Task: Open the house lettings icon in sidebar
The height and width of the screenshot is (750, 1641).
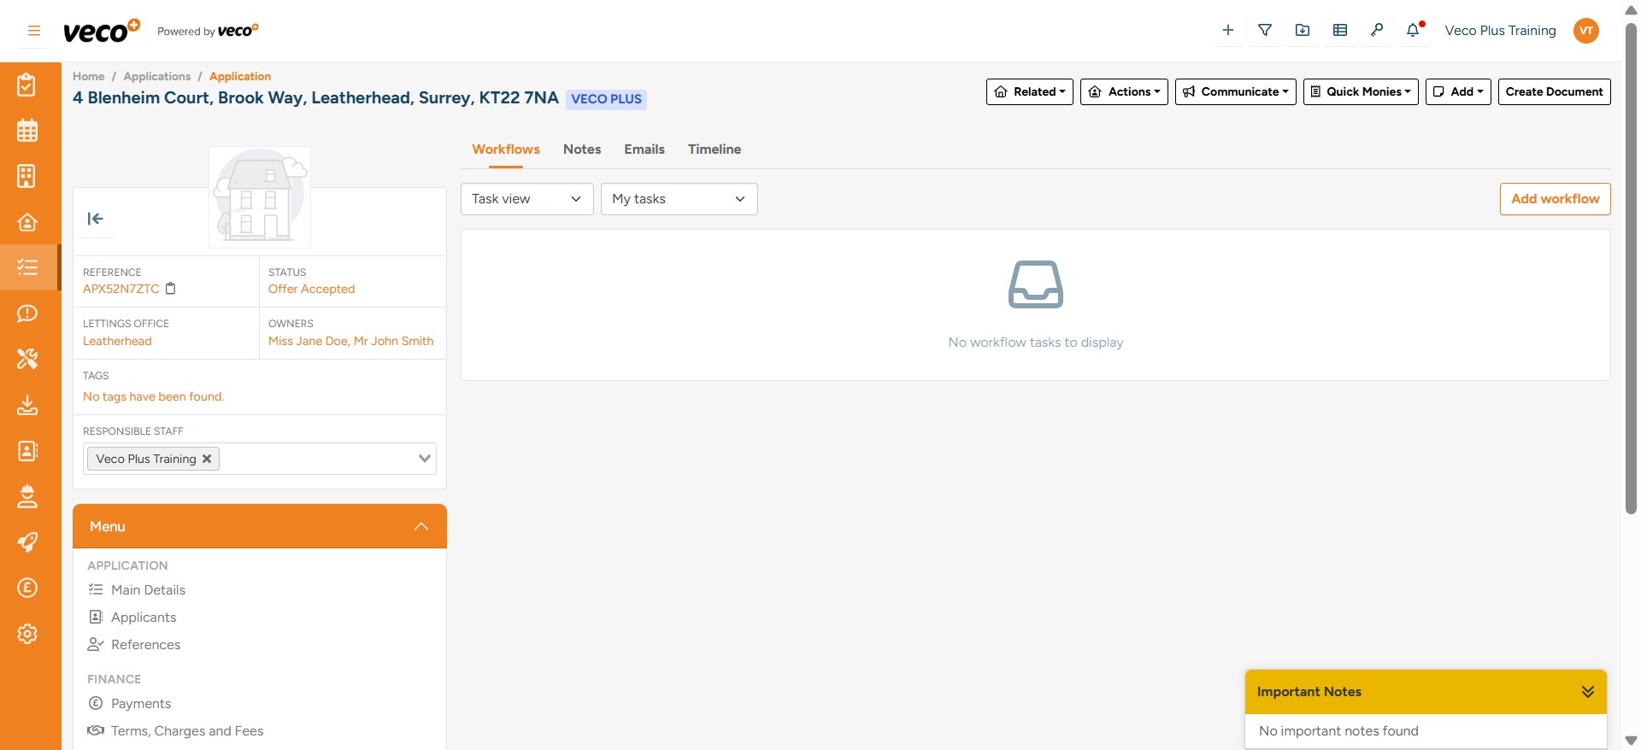Action: [27, 222]
